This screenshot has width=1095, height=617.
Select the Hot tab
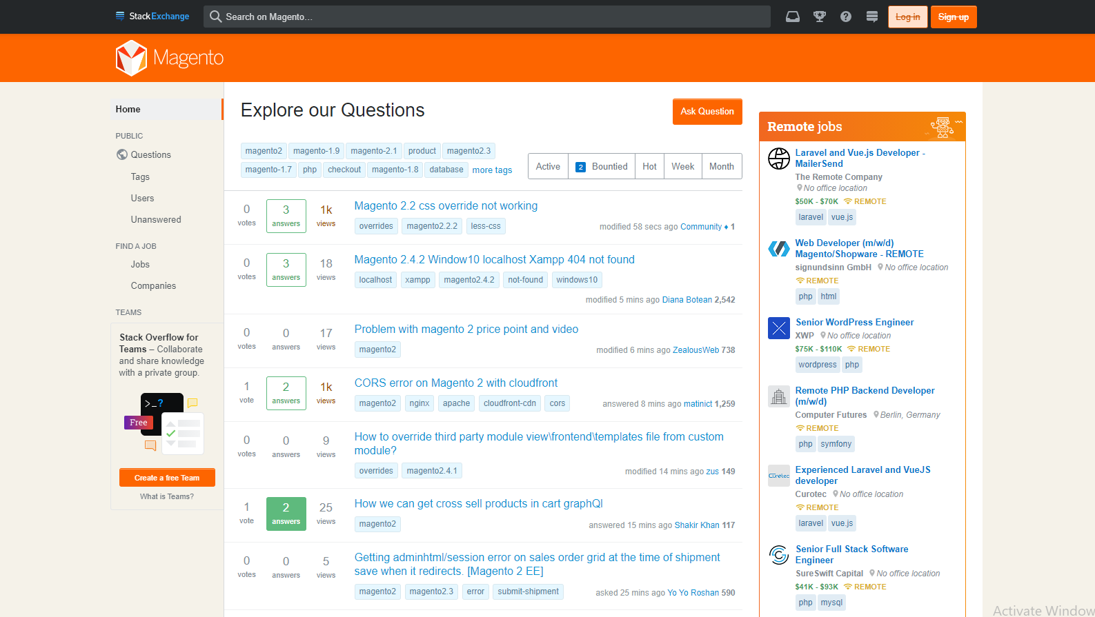click(x=649, y=166)
